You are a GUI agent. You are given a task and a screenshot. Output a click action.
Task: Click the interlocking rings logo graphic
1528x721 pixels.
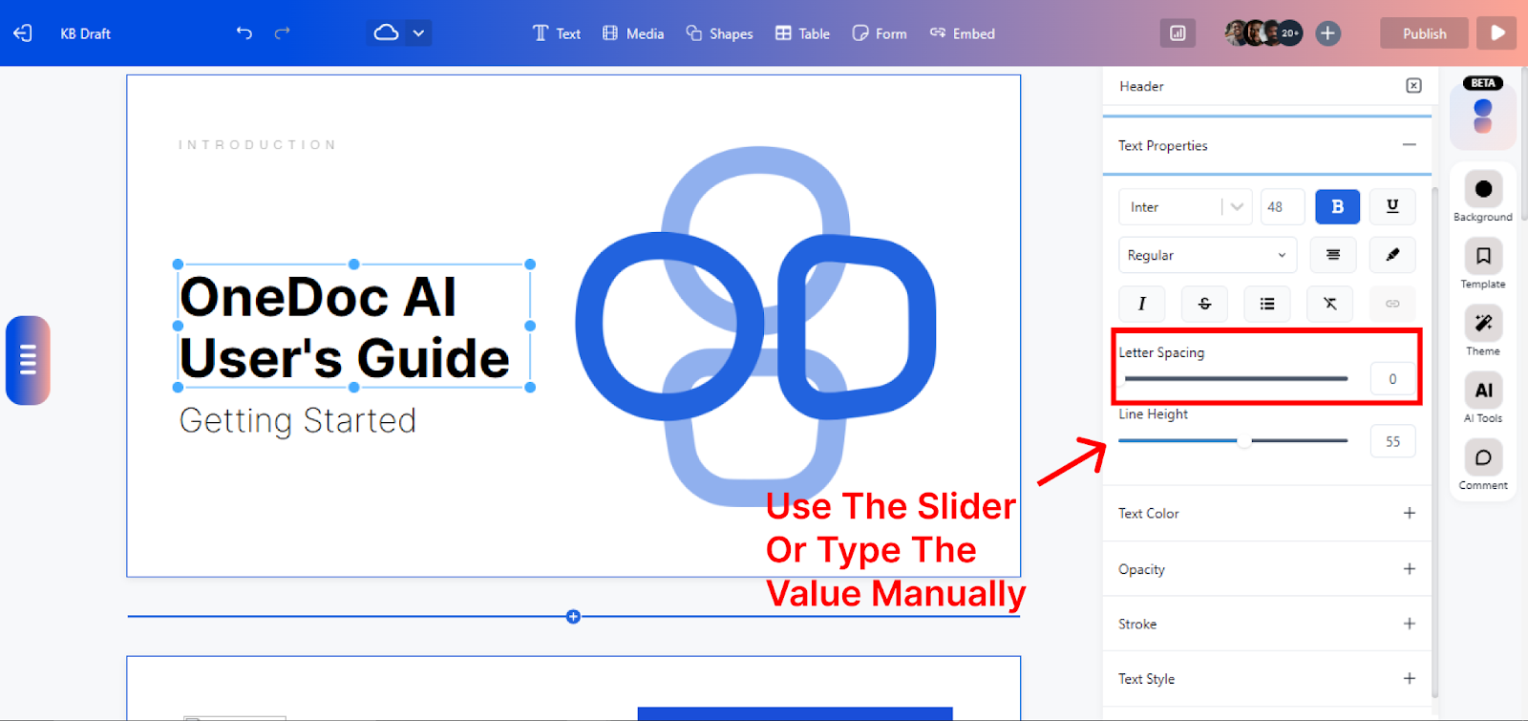point(755,326)
